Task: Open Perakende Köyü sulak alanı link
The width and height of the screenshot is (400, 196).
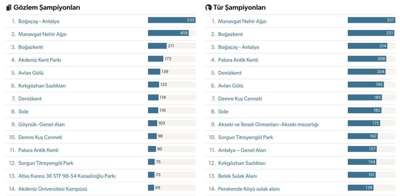Action: 249,189
